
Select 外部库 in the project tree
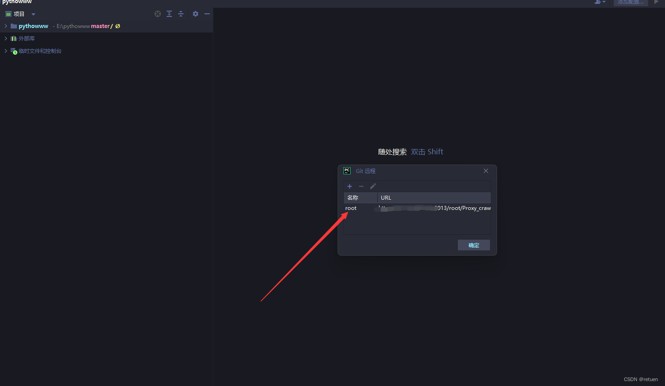[x=27, y=39]
